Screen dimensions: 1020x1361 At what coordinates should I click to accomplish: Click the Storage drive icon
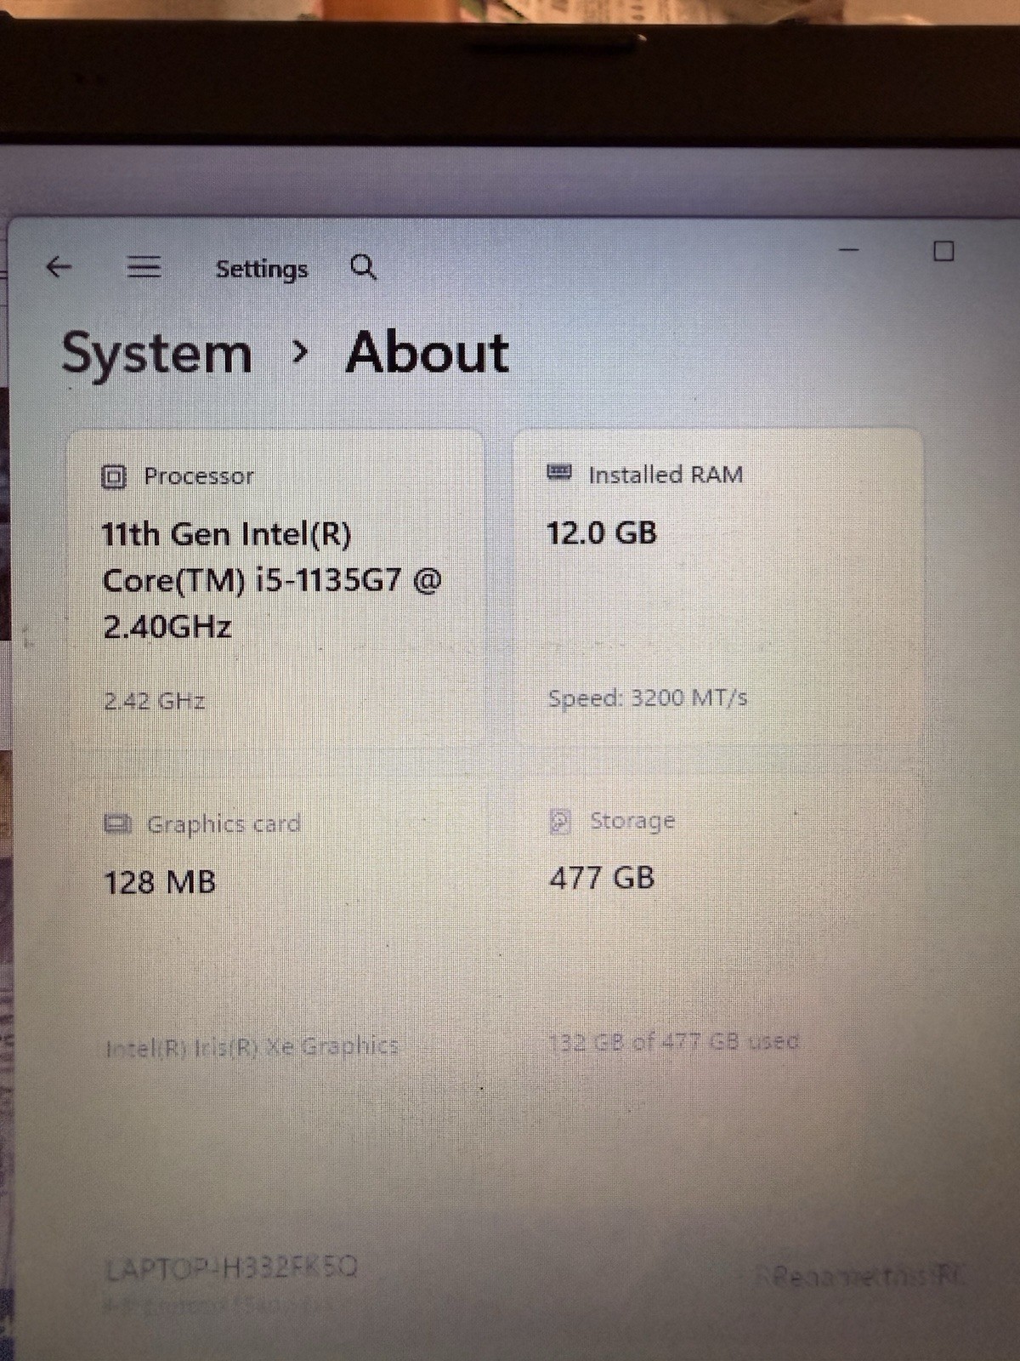click(560, 821)
